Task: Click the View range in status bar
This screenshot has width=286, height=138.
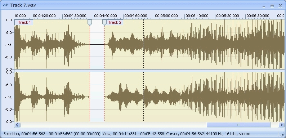Action: tap(133, 134)
